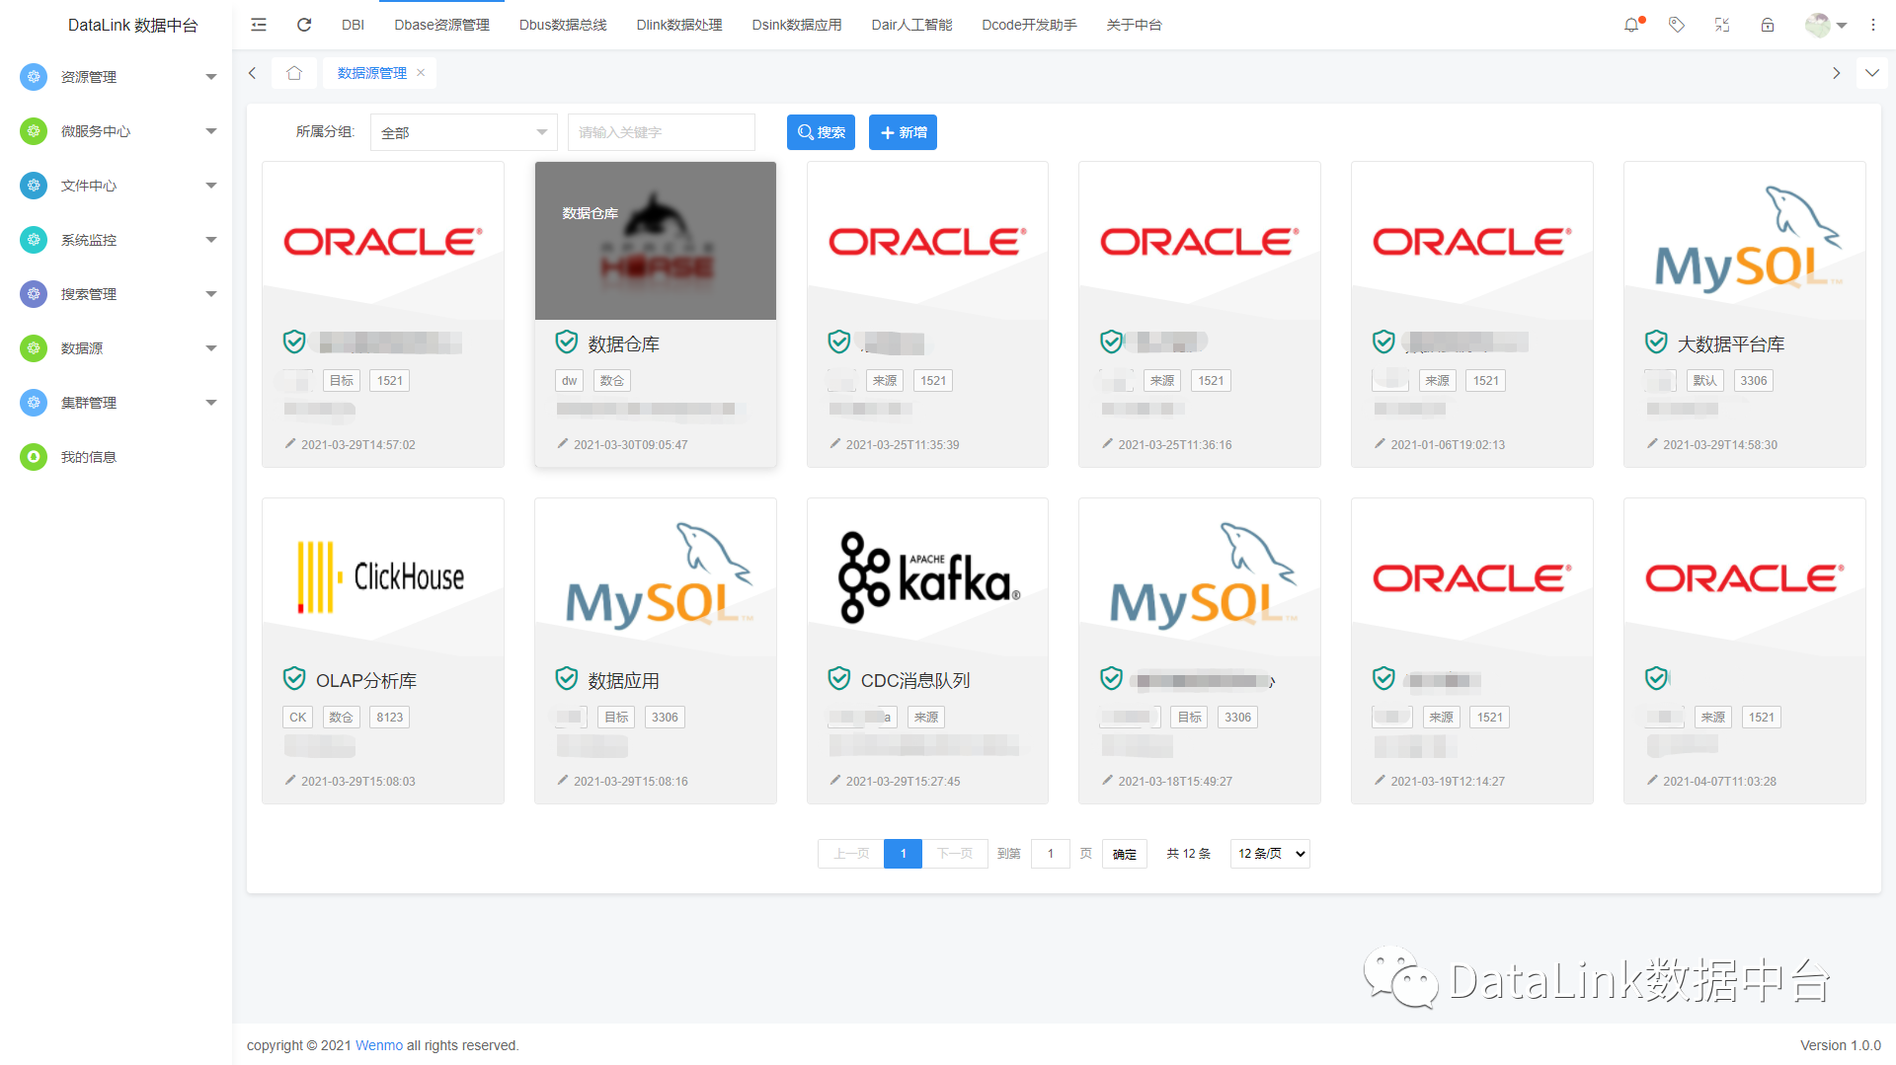
Task: Open the vertical three-dot more menu
Action: click(1873, 25)
